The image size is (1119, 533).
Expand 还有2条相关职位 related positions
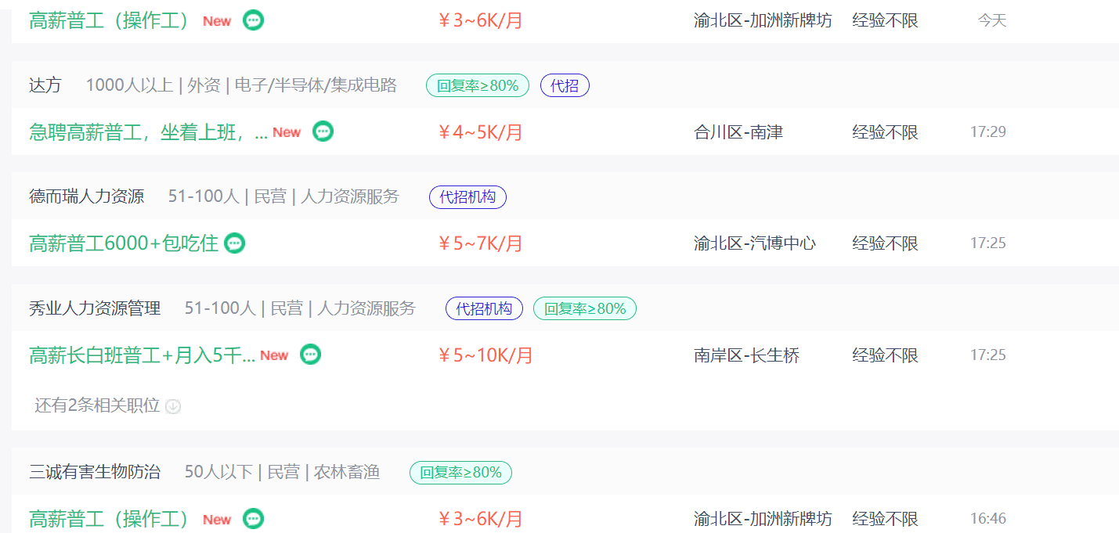(x=97, y=405)
